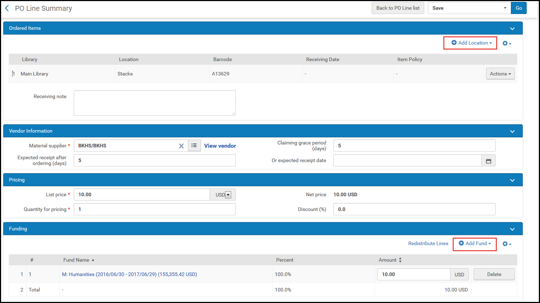This screenshot has width=540, height=303.
Task: Sort by the Amount column arrows
Action: [400, 260]
